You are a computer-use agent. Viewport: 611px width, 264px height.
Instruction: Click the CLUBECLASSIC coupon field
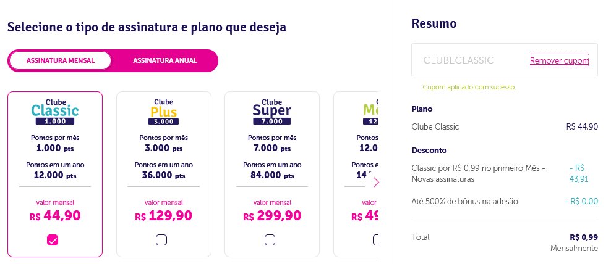point(504,60)
